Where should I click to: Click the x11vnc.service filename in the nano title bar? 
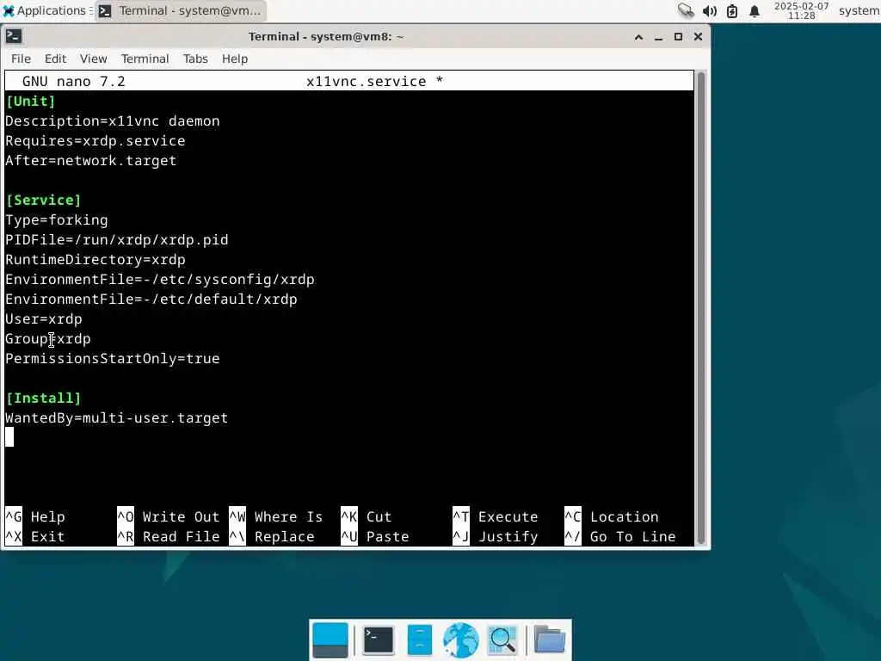tap(367, 82)
